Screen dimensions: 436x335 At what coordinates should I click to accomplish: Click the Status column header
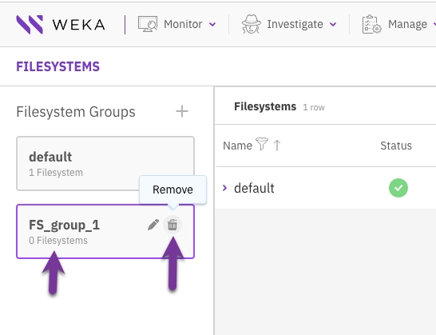pyautogui.click(x=396, y=146)
